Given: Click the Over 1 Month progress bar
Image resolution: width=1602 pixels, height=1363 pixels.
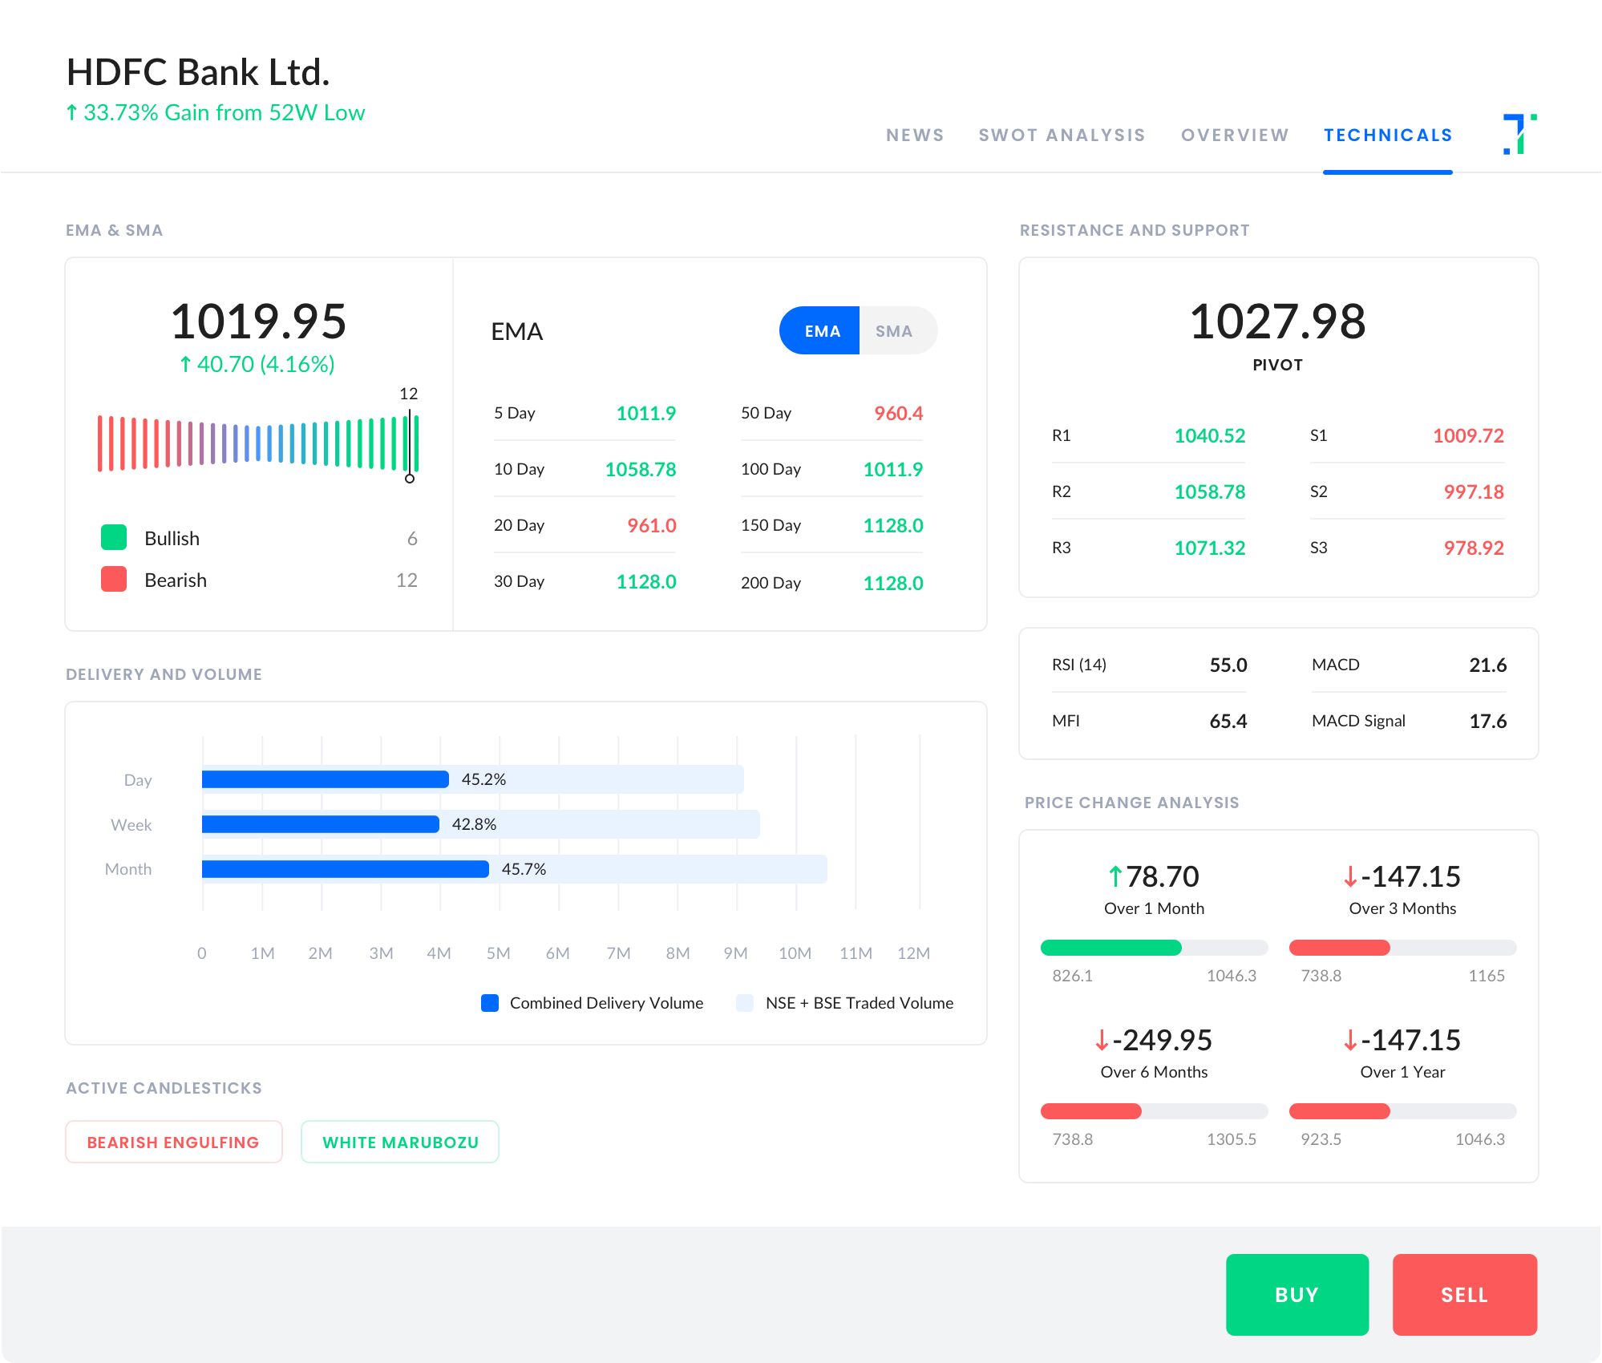Looking at the screenshot, I should (1154, 948).
